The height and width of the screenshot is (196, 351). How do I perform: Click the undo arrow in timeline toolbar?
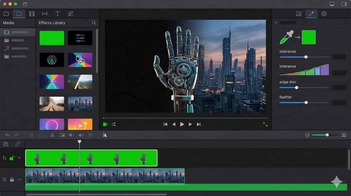pos(7,135)
